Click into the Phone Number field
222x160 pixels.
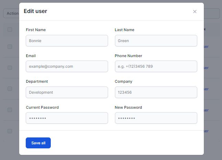[156, 66]
